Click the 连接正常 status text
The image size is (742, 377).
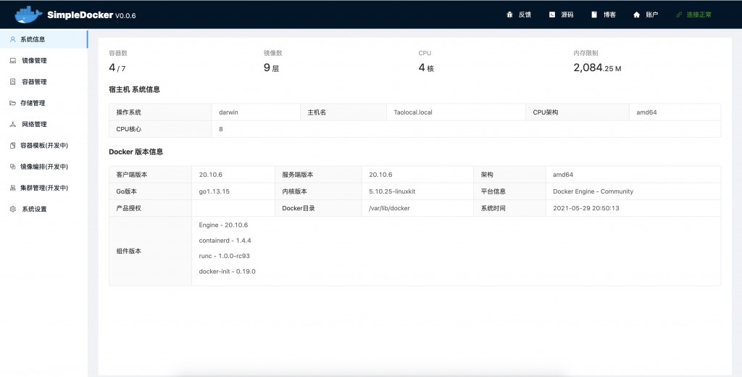(699, 14)
